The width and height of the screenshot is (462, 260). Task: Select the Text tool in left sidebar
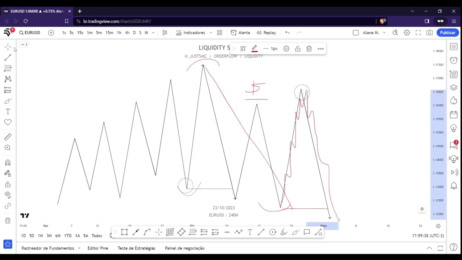[x=8, y=112]
